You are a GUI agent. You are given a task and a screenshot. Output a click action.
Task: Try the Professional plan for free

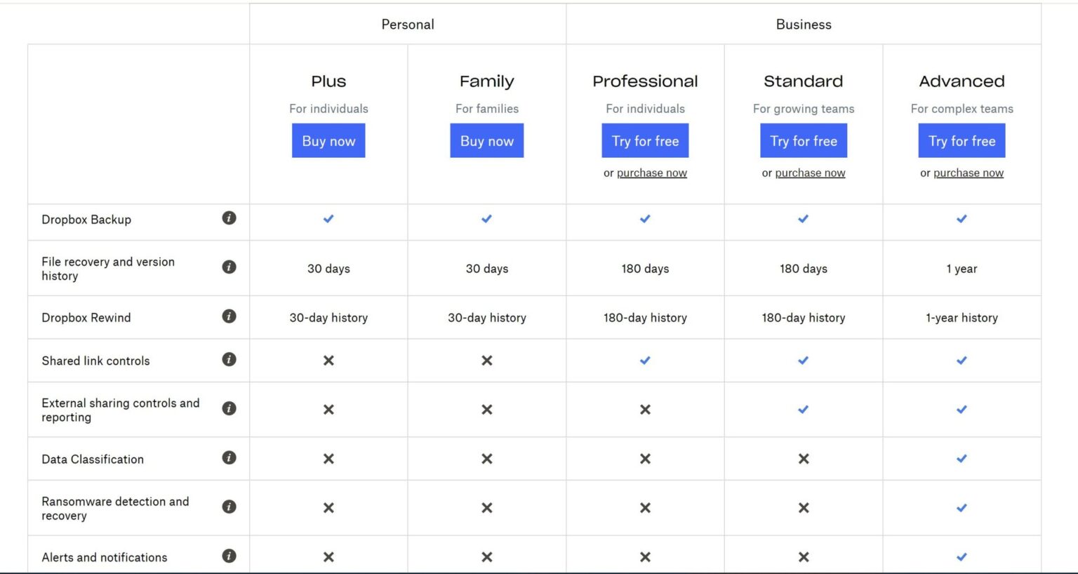644,140
